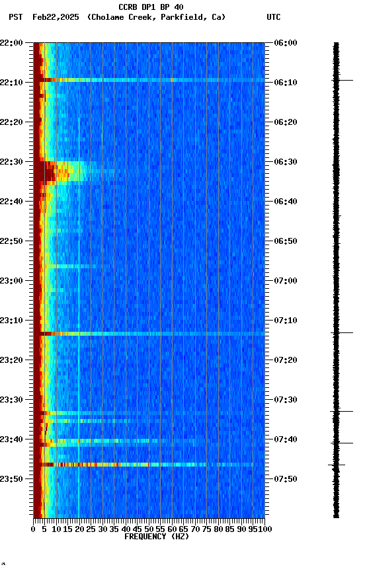This screenshot has height=571, width=365.
Task: Click the 23:50 PST time label
Action: click(11, 479)
